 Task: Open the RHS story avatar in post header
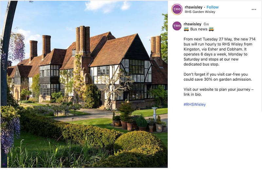177,9
